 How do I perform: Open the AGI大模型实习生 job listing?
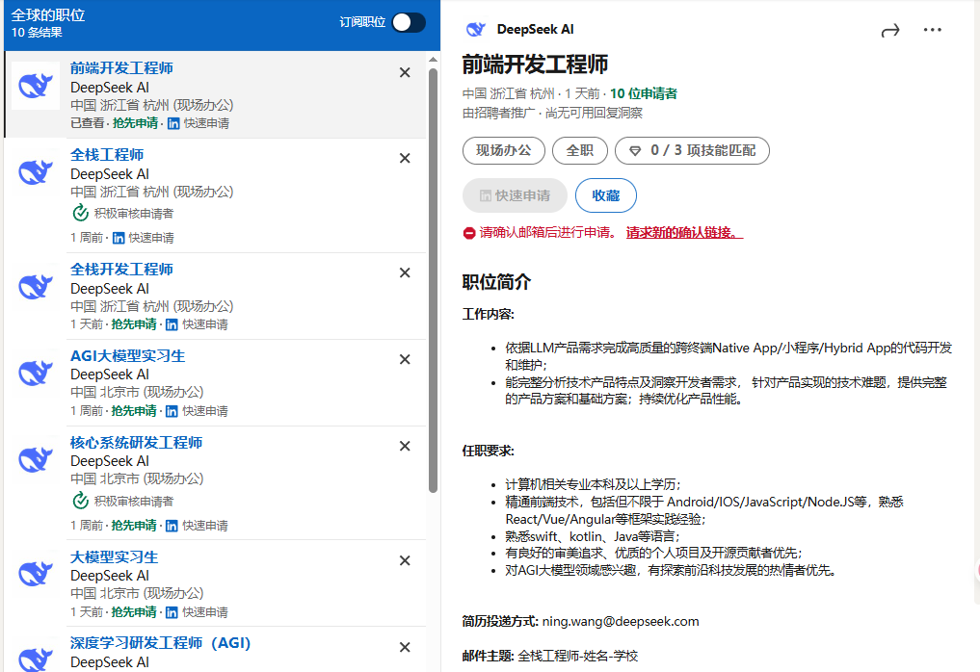(127, 356)
